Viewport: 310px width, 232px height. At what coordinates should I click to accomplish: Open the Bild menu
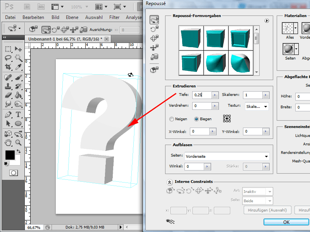pos(55,17)
